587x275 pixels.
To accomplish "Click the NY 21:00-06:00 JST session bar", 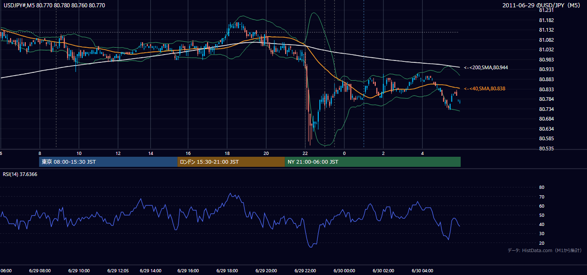I will tap(373, 162).
